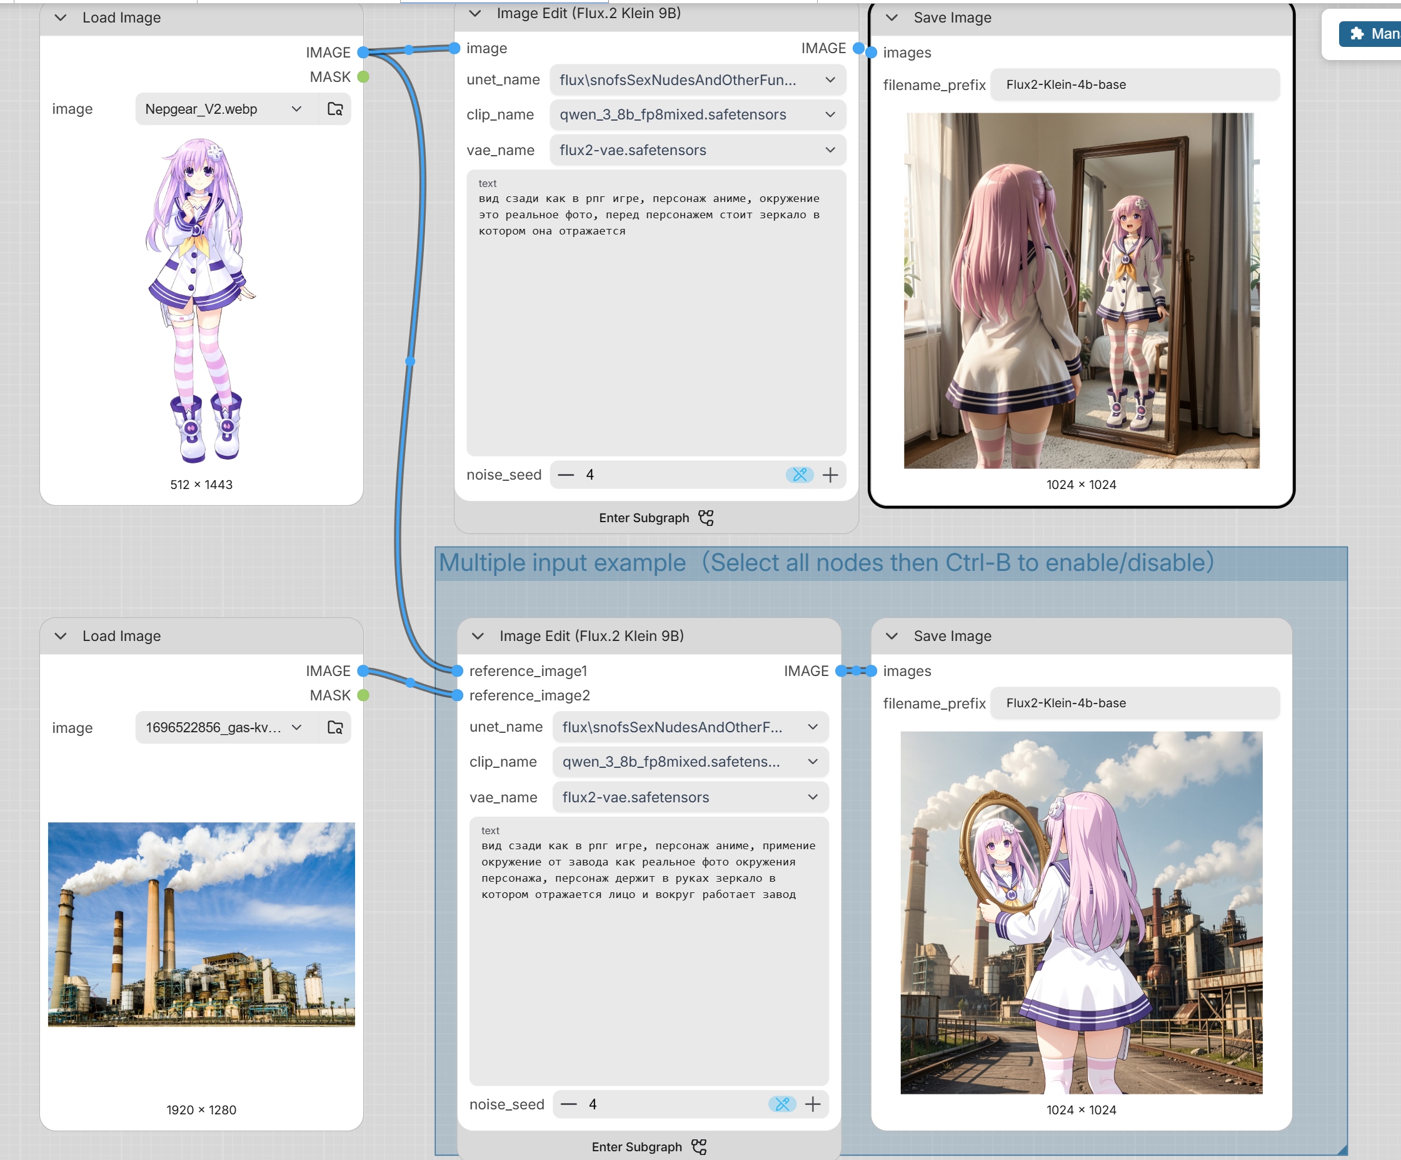Open the 1696522856_gas-kv image dropdown
This screenshot has height=1160, width=1401.
tap(227, 727)
